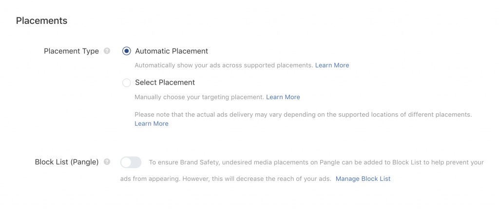Screen dimensions: 499x209
Task: Choose the Select Placement radio button
Action: [x=127, y=83]
